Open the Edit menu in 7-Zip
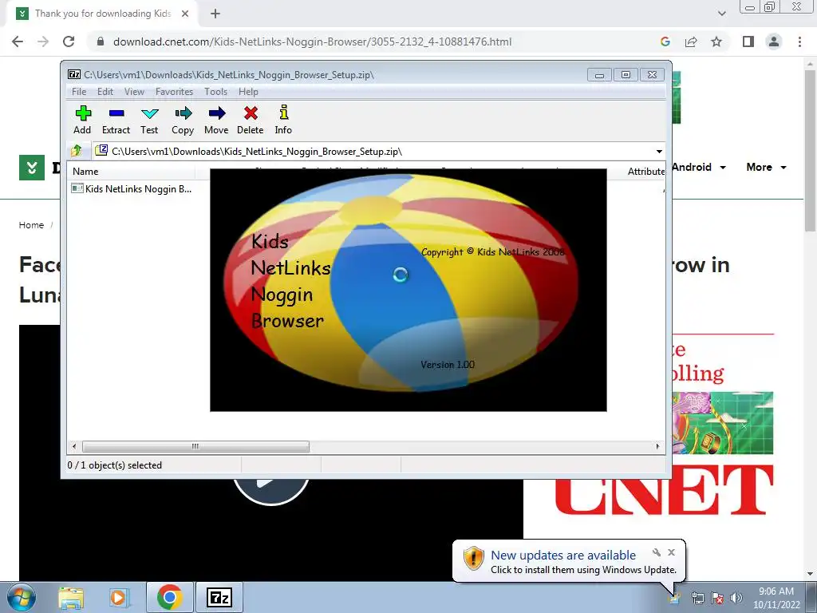Screen dimensions: 817x613 click(x=105, y=92)
